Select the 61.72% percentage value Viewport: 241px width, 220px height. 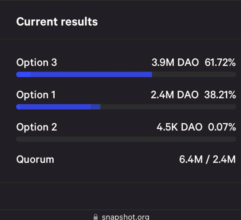pyautogui.click(x=220, y=62)
